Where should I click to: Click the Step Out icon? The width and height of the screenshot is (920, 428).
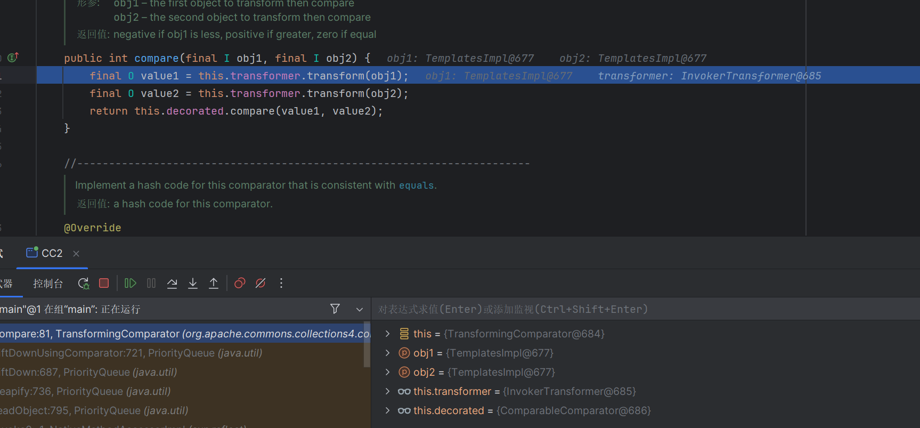click(x=214, y=283)
